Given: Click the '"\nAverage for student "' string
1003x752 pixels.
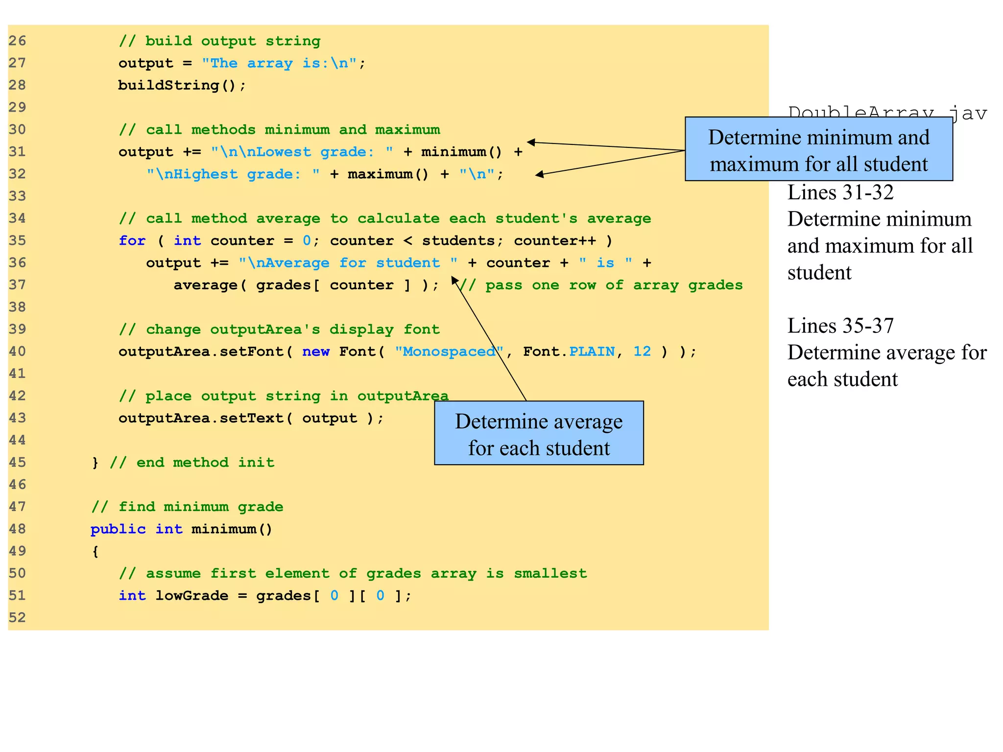Looking at the screenshot, I should click(348, 263).
